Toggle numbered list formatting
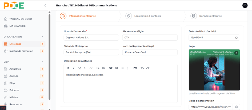This screenshot has height=110, width=252. (128, 68)
